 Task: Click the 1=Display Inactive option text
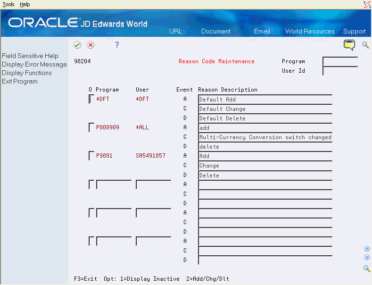coord(150,279)
